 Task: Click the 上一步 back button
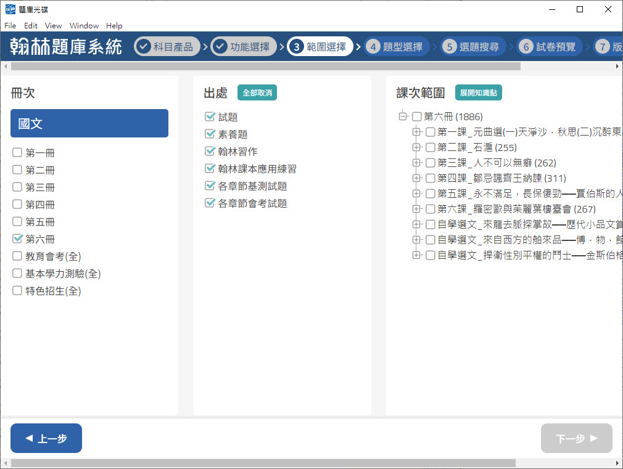(x=46, y=438)
